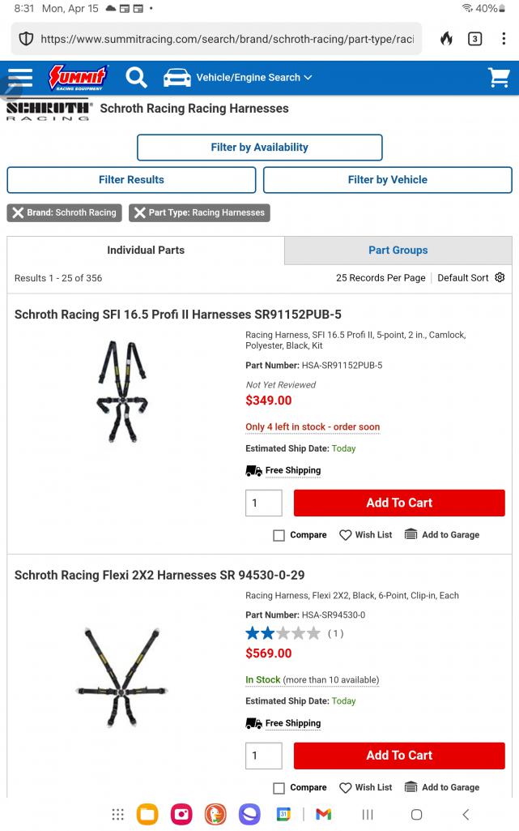This screenshot has width=519, height=831.
Task: Click the Filter by Availability button
Action: click(259, 148)
